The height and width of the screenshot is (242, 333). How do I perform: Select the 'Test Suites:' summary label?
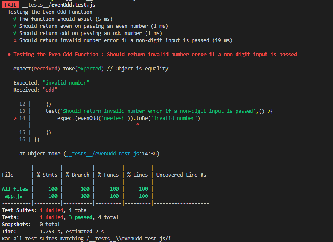tap(19, 210)
